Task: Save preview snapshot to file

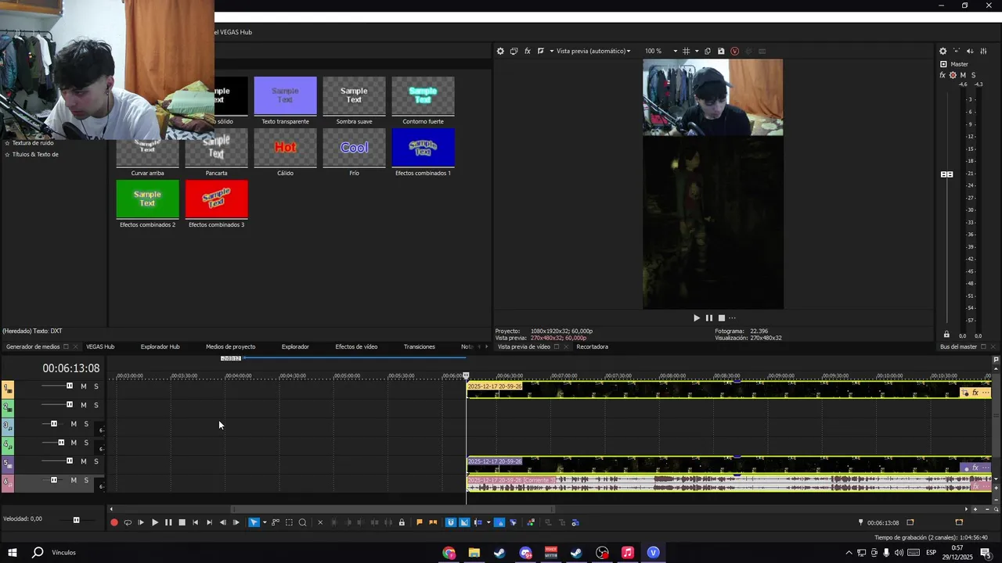Action: coord(721,51)
